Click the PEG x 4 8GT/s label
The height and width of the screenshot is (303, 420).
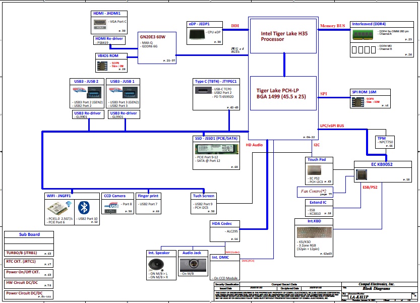(237, 50)
